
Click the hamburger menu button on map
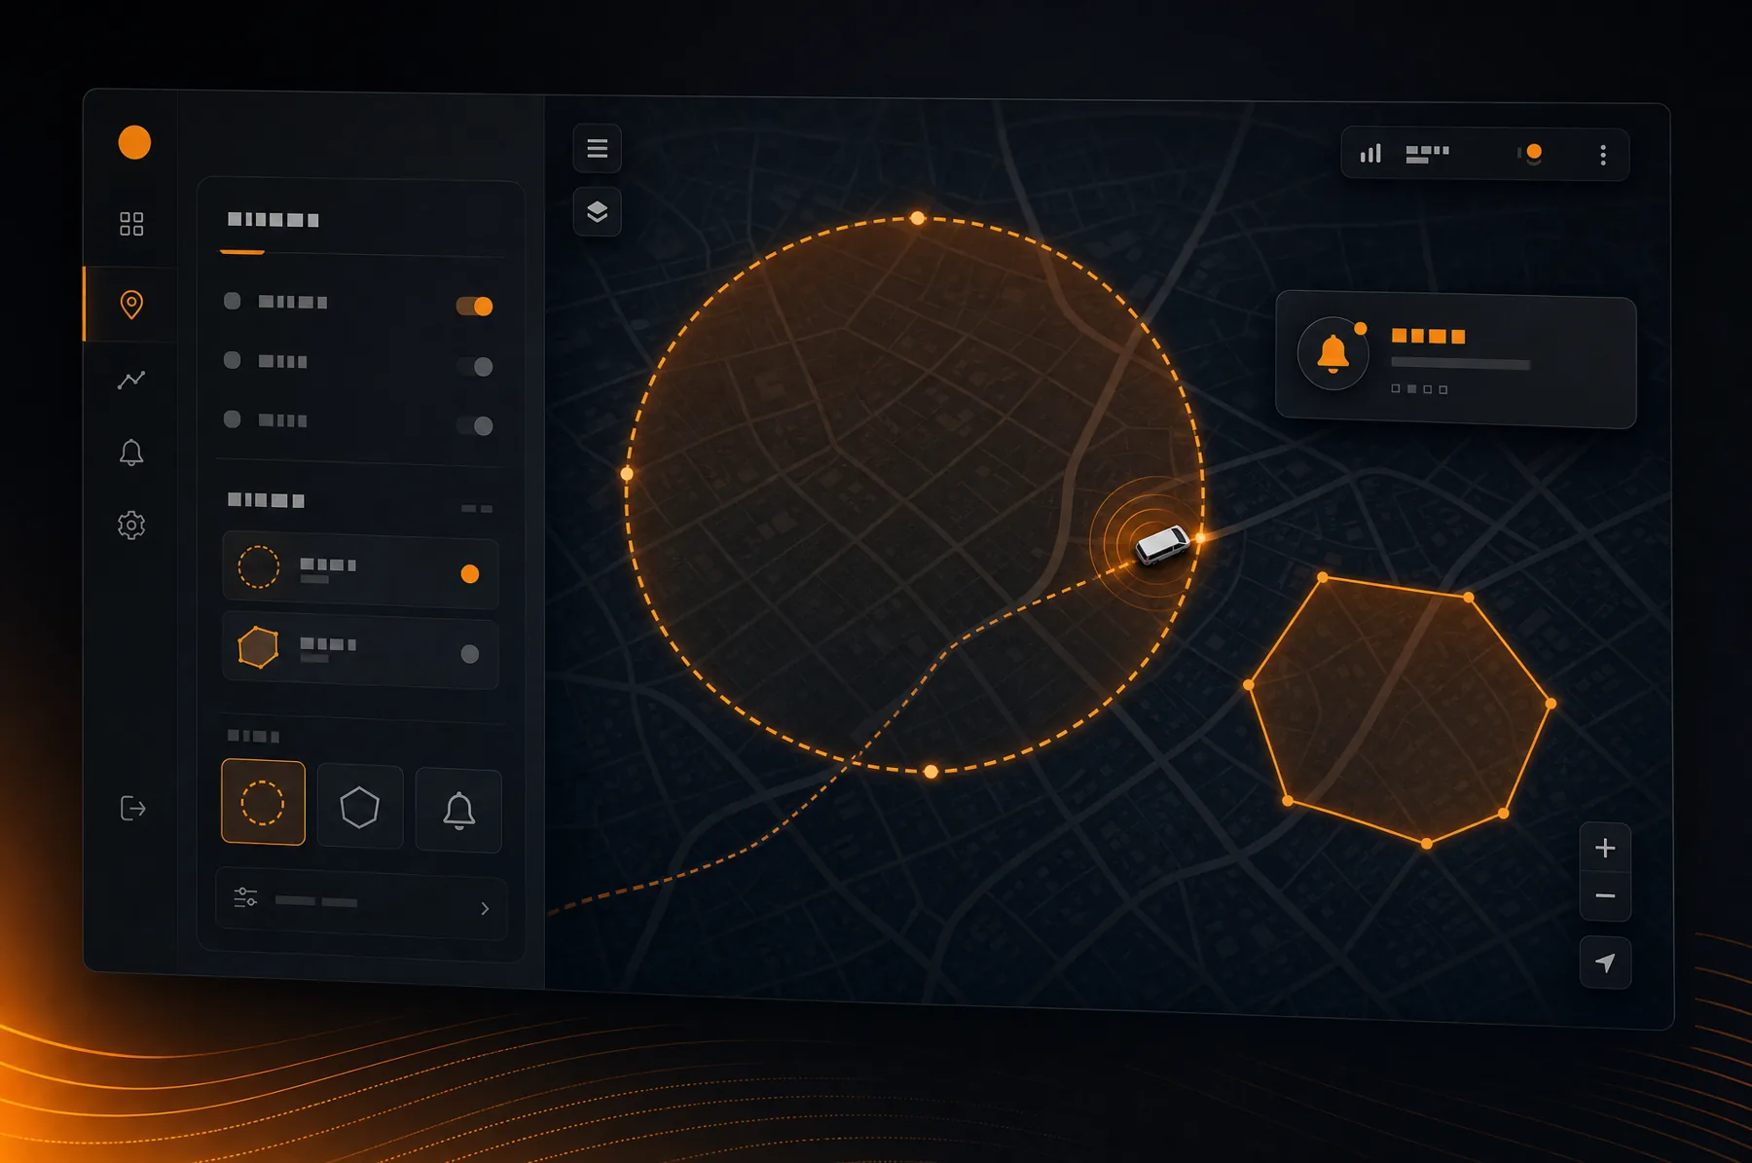598,148
